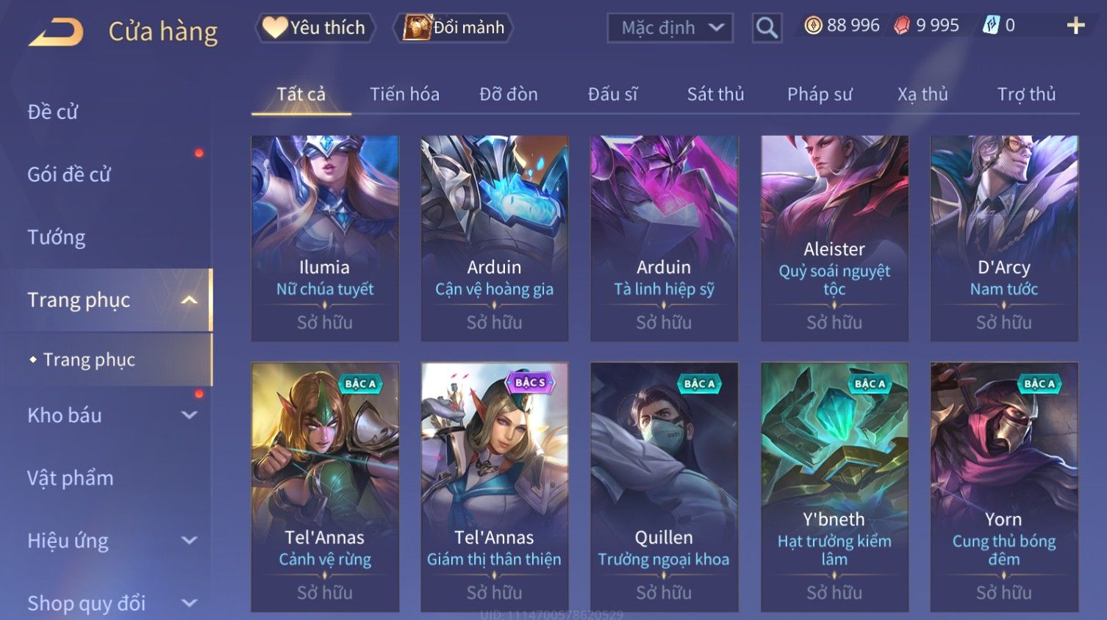Switch to the Sát thủ tab
The height and width of the screenshot is (620, 1107).
(x=715, y=94)
